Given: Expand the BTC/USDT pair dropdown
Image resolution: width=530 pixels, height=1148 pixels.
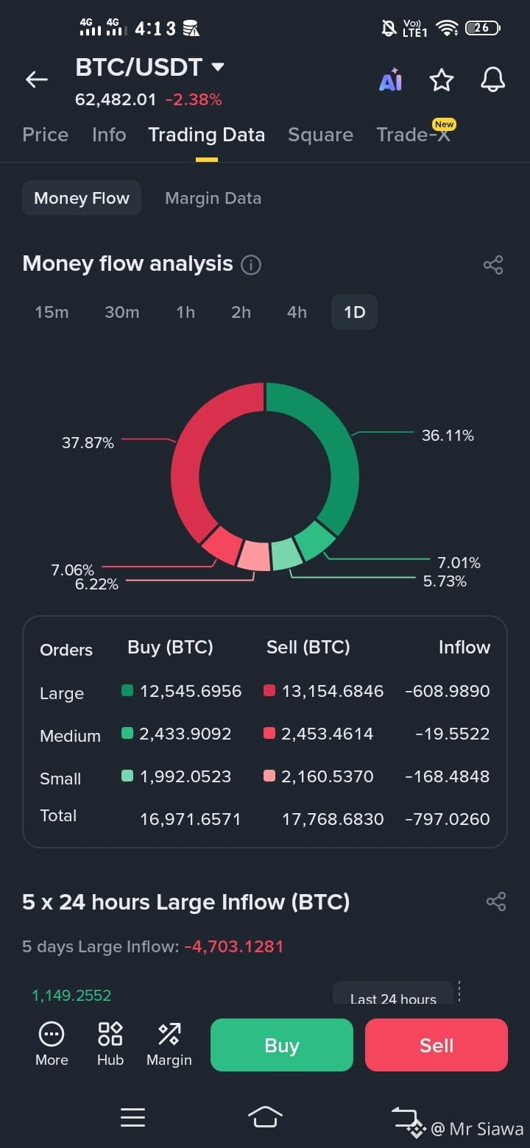Looking at the screenshot, I should click(218, 67).
